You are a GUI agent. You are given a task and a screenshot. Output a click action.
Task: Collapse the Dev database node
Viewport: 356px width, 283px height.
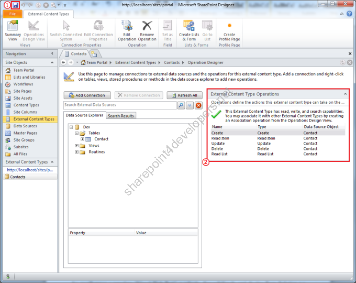tap(71, 127)
